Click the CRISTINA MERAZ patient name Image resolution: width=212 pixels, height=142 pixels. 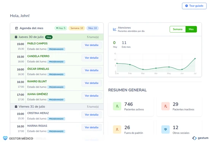point(38,113)
